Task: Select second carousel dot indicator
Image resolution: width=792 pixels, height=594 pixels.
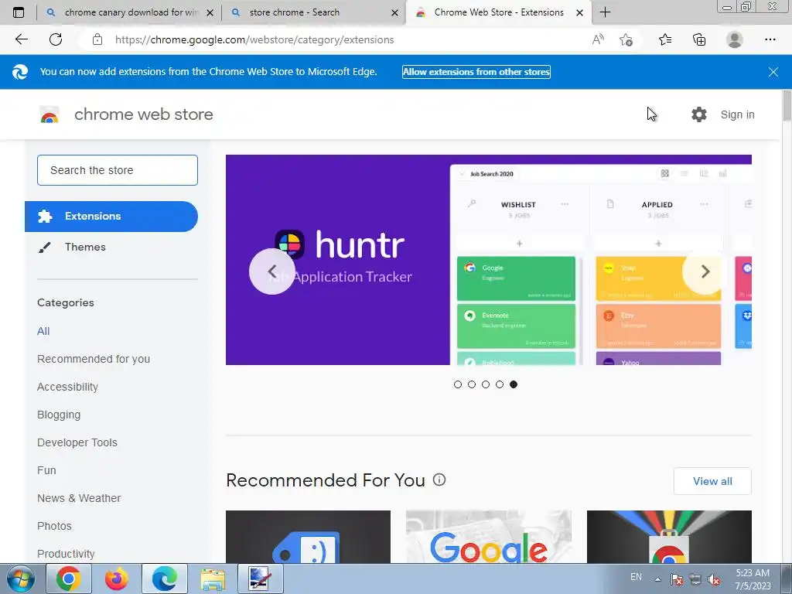Action: tap(472, 384)
